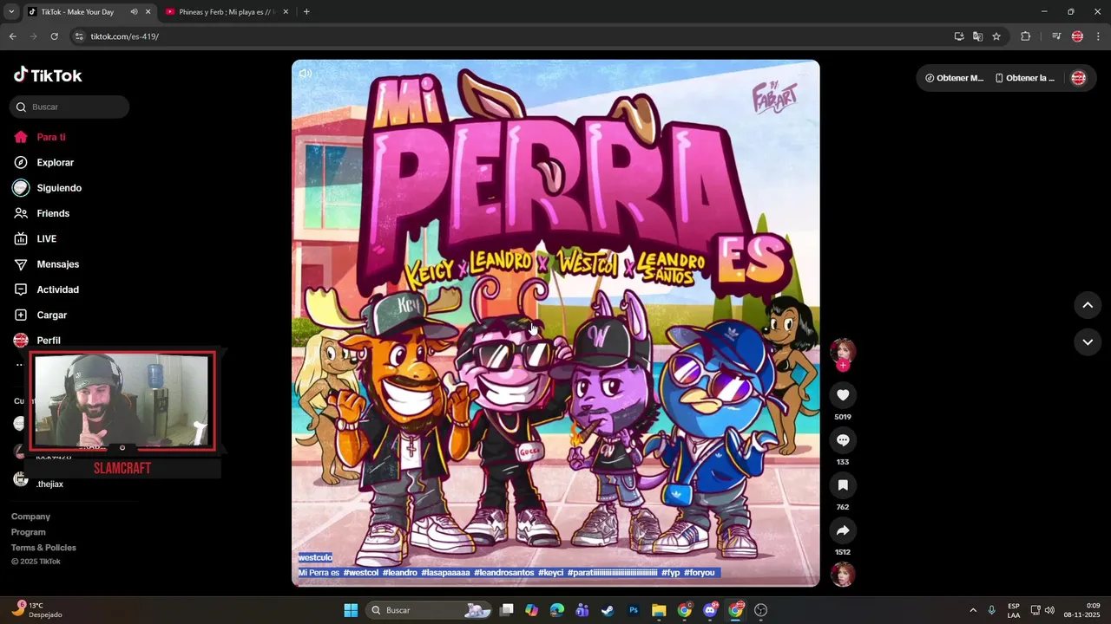The image size is (1111, 624).
Task: Click the #westcol hashtag
Action: tap(361, 573)
